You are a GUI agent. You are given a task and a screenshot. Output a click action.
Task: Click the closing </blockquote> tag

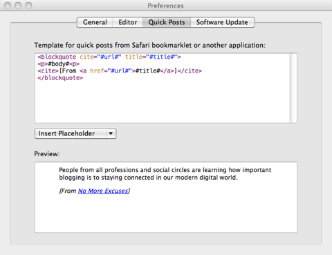coord(60,78)
